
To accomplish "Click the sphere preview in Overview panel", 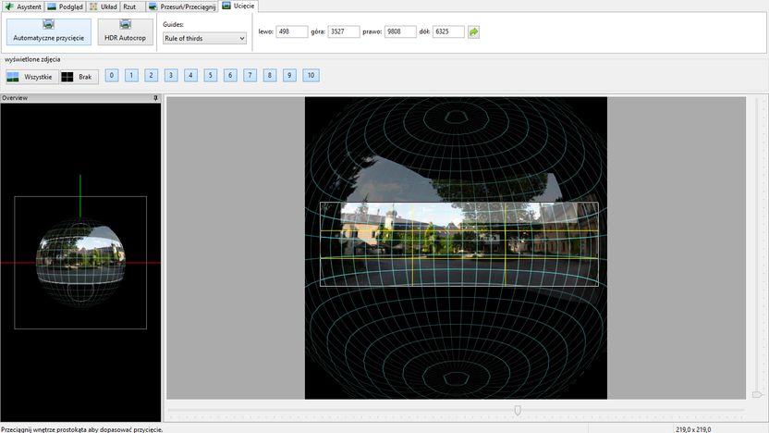I will pos(80,261).
